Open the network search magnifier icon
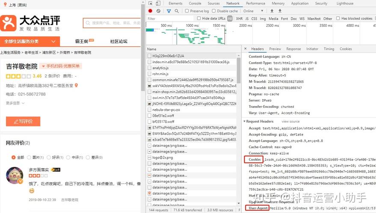Image resolution: width=376 pixels, height=213 pixels. [x=177, y=11]
